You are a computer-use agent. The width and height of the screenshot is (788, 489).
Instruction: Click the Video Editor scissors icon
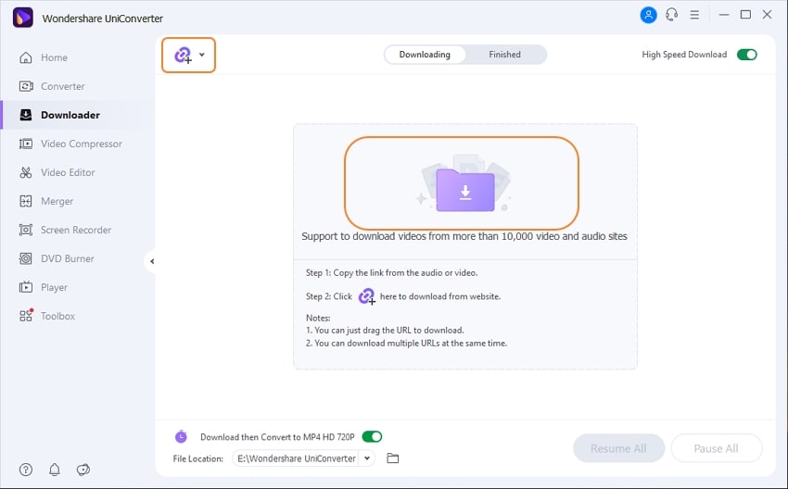[x=26, y=172]
